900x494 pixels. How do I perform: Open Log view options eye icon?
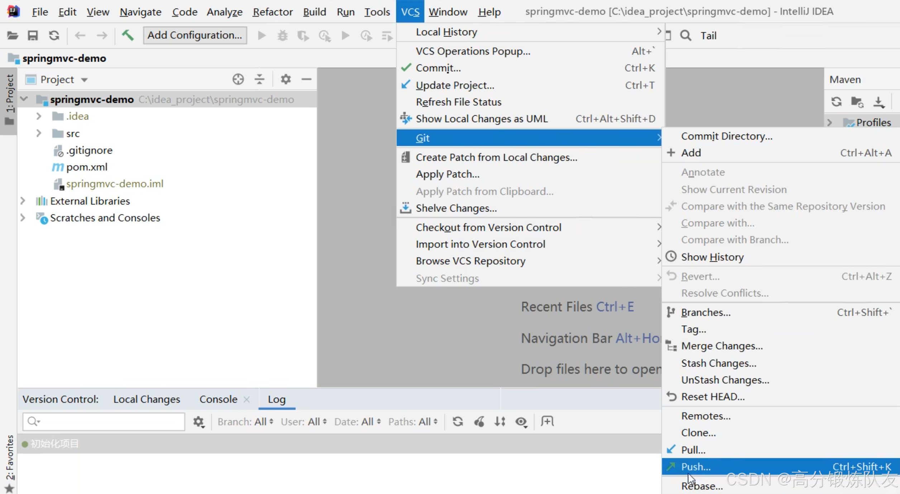click(521, 422)
